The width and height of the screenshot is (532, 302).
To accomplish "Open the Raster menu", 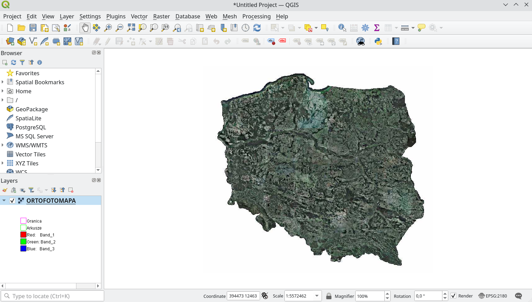I will point(161,16).
